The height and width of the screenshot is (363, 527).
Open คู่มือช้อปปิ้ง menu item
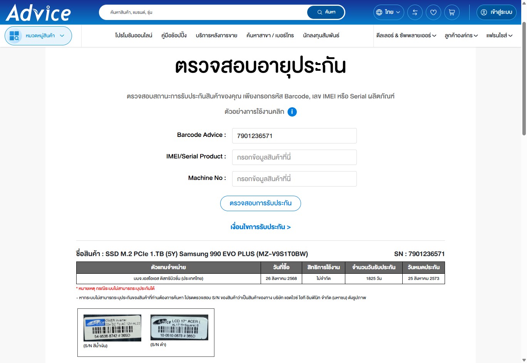174,35
